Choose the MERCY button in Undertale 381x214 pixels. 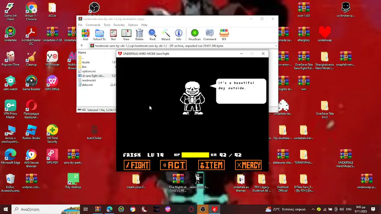[x=248, y=165]
